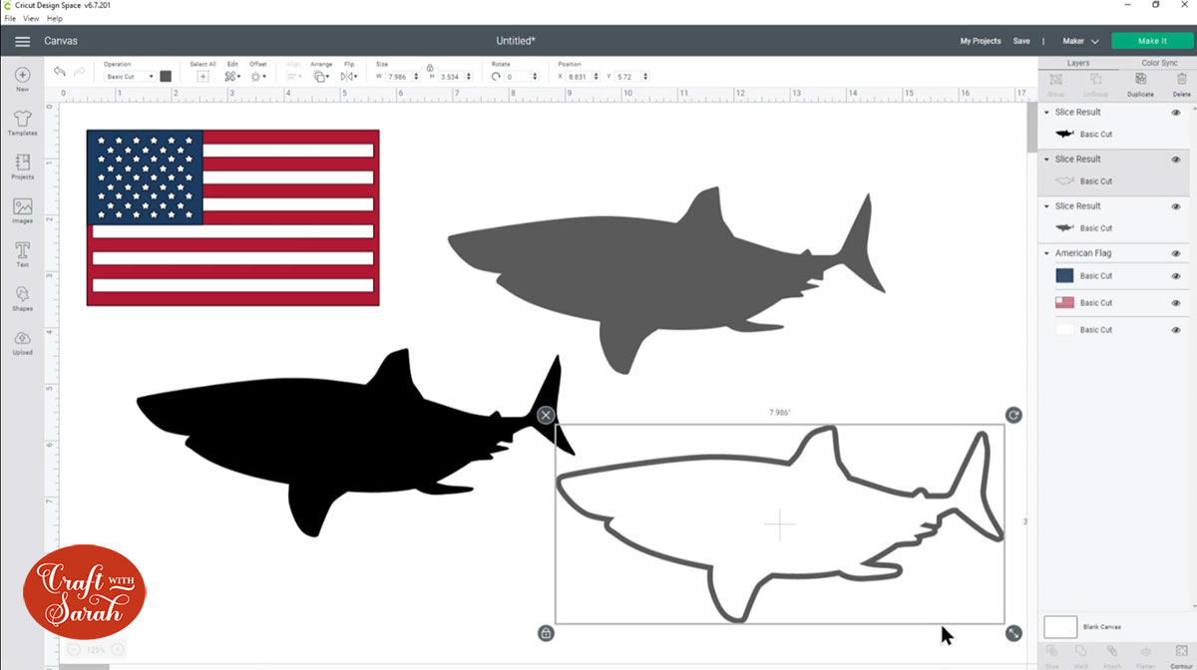Open the Upload panel

[x=22, y=342]
